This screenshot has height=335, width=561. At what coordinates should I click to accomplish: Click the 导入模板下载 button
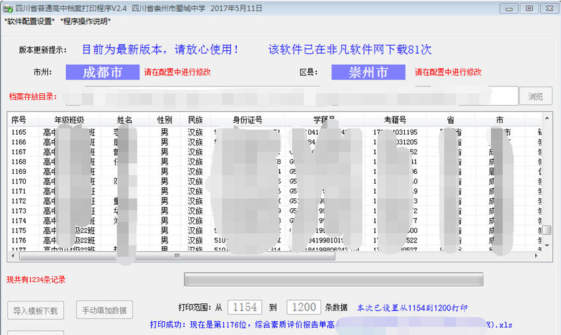[36, 311]
